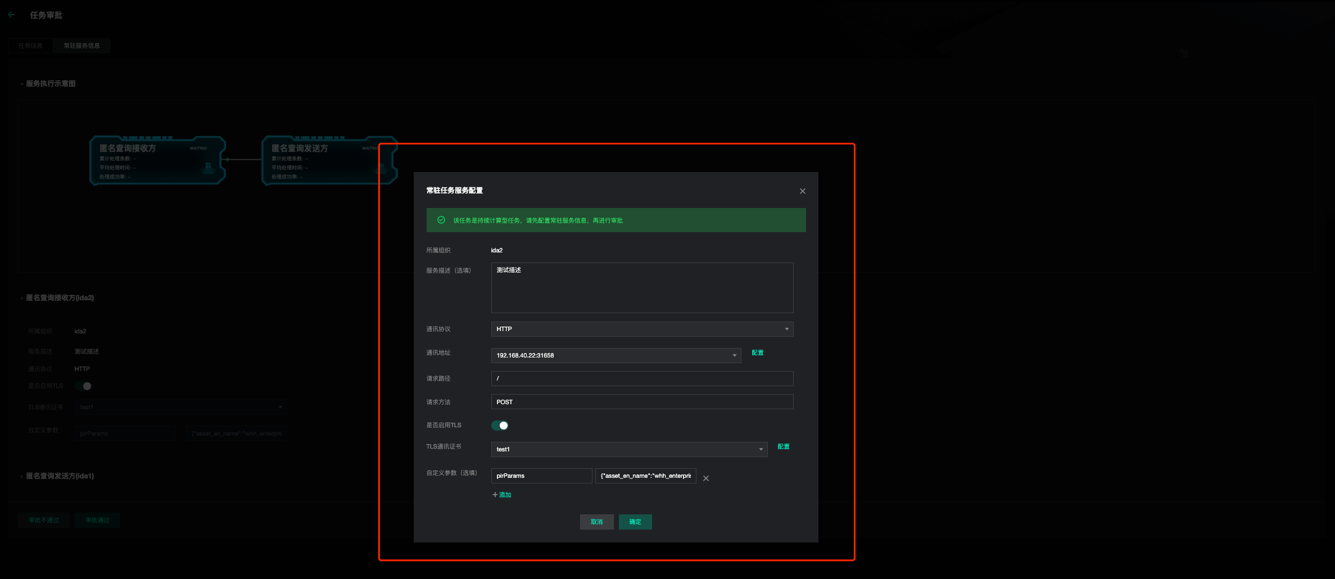This screenshot has height=579, width=1335.
Task: Select the 常驻服务信息 tab
Action: 82,46
